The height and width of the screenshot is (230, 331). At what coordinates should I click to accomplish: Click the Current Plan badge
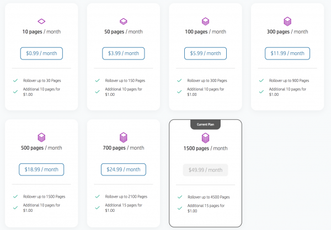tap(206, 124)
